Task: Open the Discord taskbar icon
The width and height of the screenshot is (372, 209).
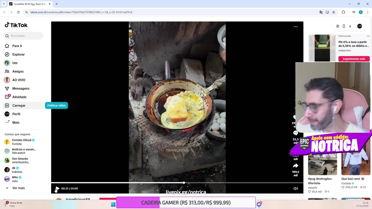Action: click(x=259, y=204)
